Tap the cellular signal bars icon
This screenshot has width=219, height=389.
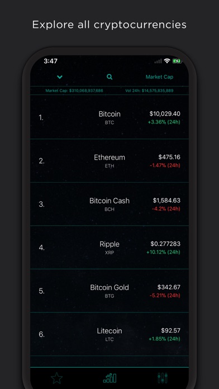[x=158, y=61]
